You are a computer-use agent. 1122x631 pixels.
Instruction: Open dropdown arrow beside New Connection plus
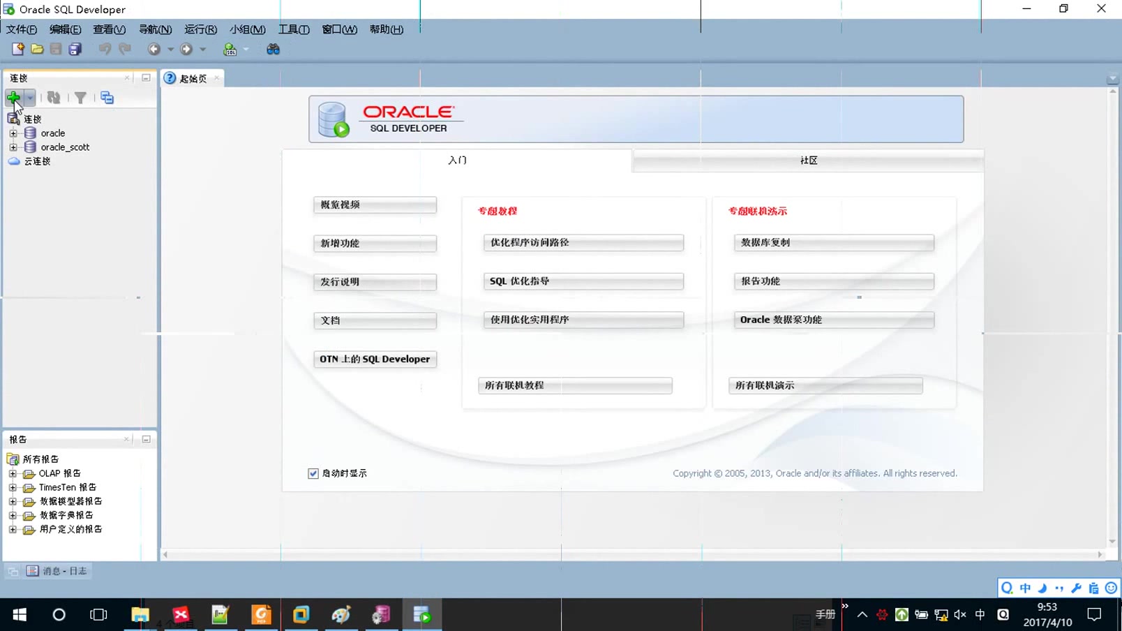(x=29, y=98)
